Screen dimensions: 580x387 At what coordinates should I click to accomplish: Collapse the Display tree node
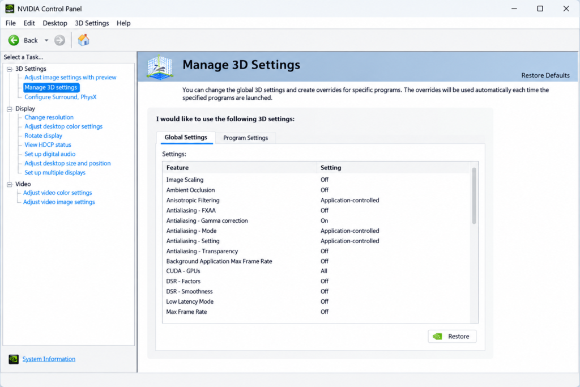pos(10,109)
